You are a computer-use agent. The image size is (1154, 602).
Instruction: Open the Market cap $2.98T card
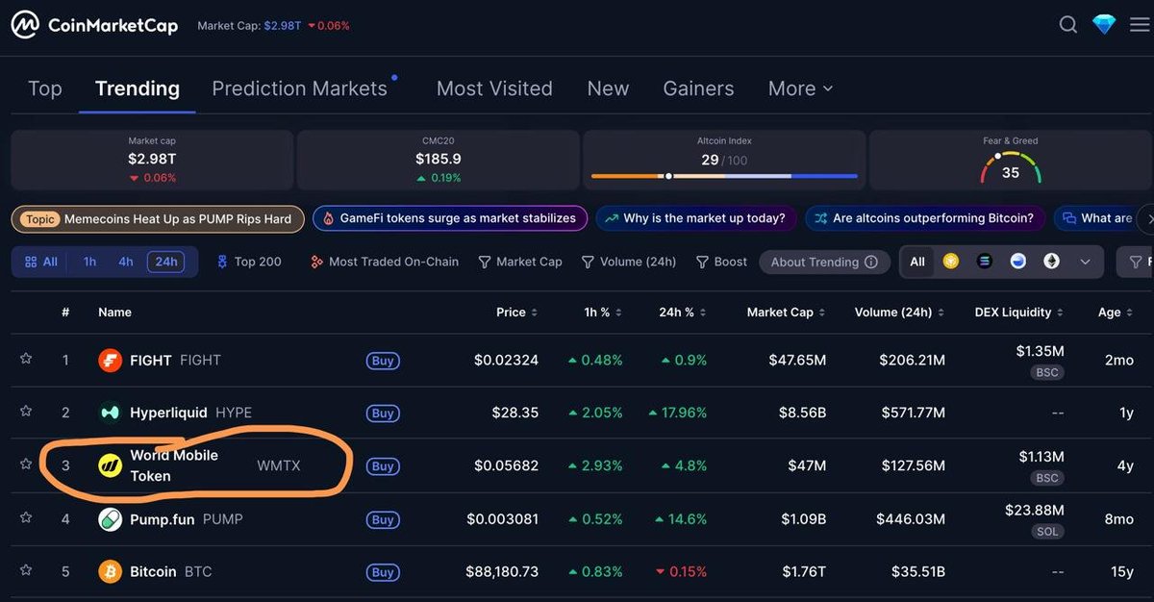coord(152,160)
